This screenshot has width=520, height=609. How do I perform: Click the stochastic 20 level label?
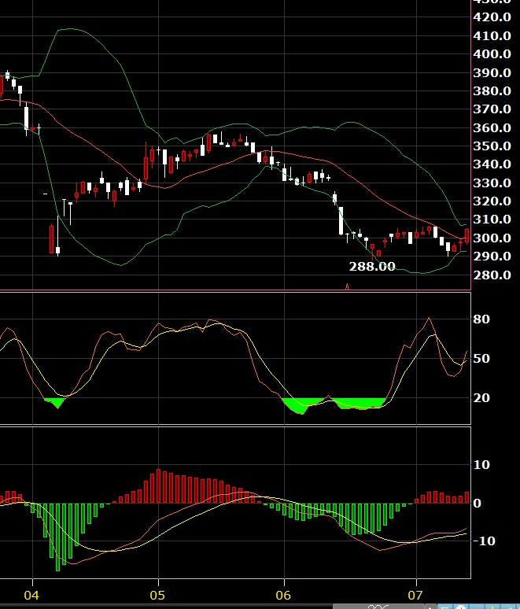(481, 397)
